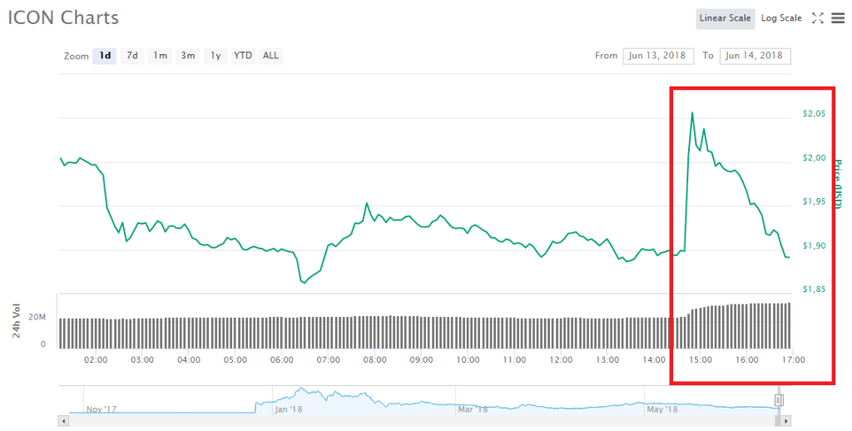Switch to Log Scale
The image size is (852, 431).
tap(780, 18)
